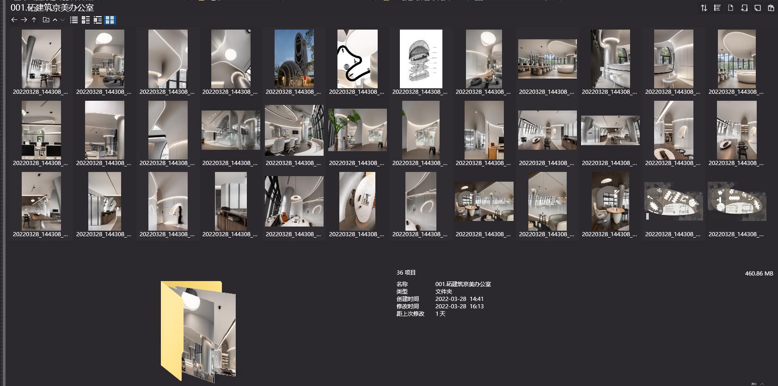Click the 距上次修改 label
Image resolution: width=778 pixels, height=386 pixels.
coord(410,314)
